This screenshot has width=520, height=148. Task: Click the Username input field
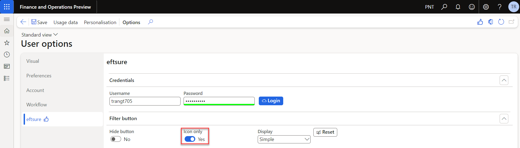pos(145,101)
